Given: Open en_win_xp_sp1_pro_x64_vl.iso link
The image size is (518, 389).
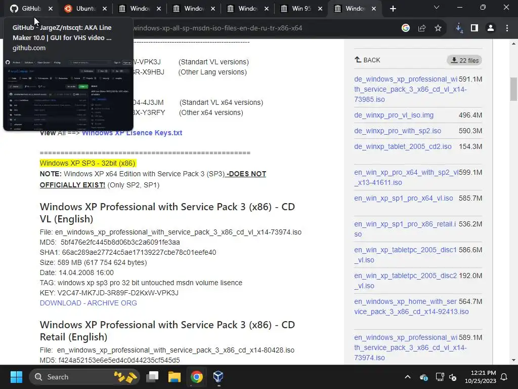Looking at the screenshot, I should click(x=403, y=198).
